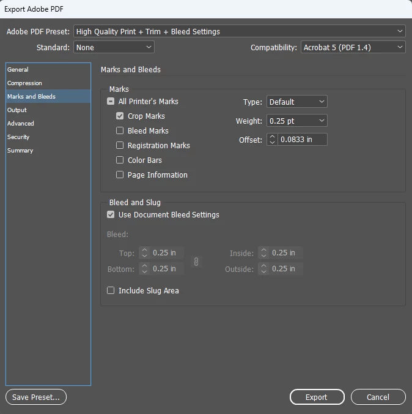Click the Top bleed value field
Screen dimensions: 412x414
(167, 253)
